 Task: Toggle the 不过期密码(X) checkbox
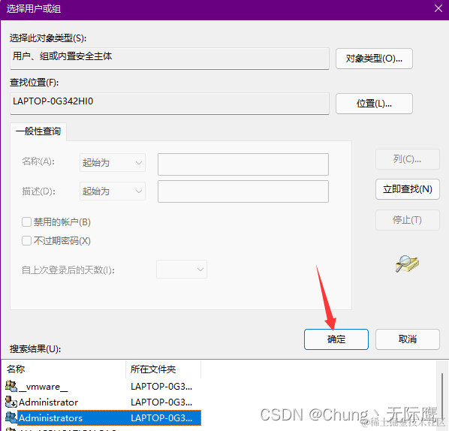26,240
